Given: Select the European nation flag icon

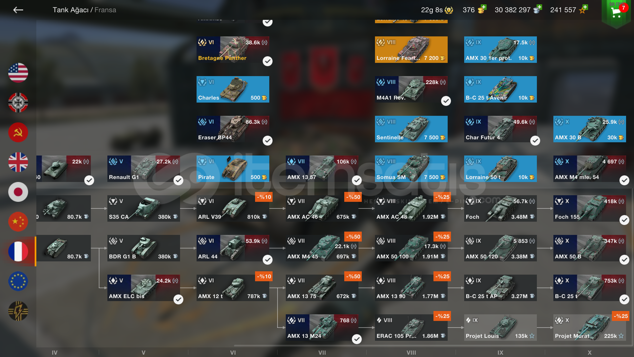Looking at the screenshot, I should [x=18, y=281].
